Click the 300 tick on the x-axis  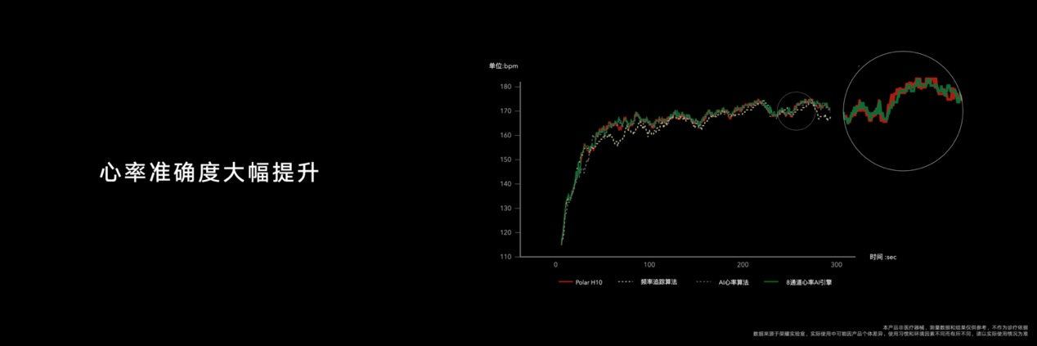click(836, 265)
